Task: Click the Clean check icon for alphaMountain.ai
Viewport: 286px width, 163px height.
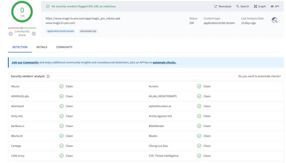Action: [199, 106]
